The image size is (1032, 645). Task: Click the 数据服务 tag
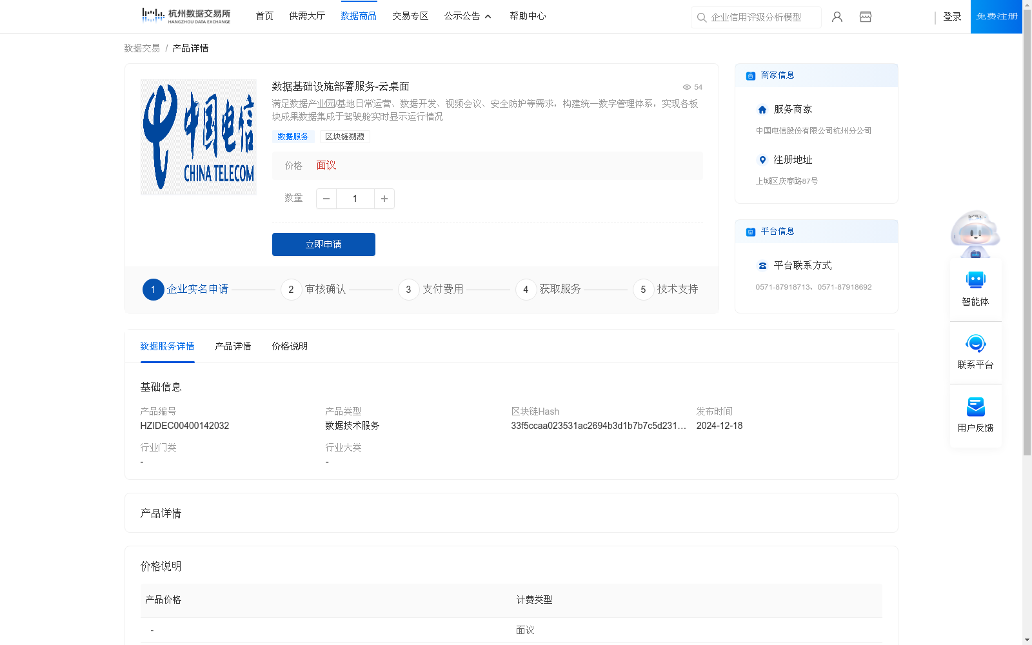[293, 137]
